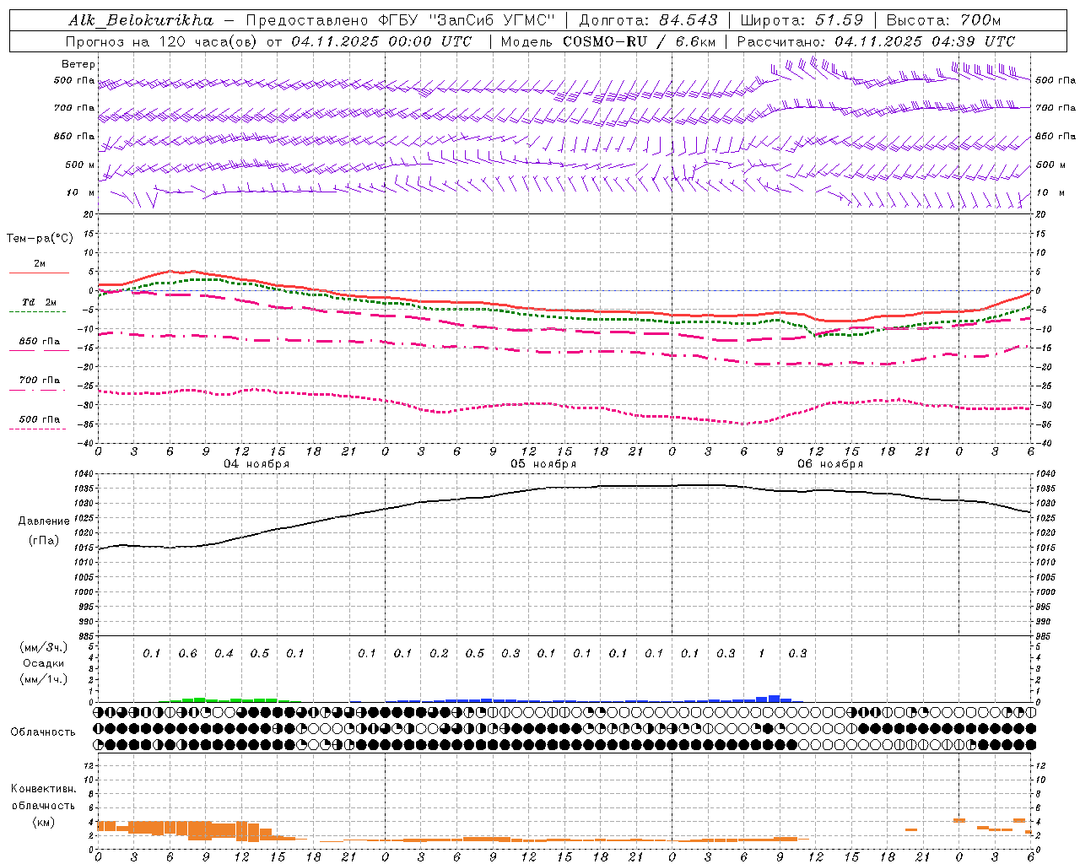Click the Тем-ра(°C) temperature label

(x=40, y=238)
